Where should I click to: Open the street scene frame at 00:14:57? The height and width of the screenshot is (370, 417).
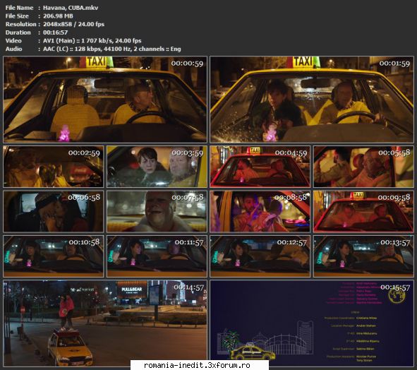(x=105, y=323)
